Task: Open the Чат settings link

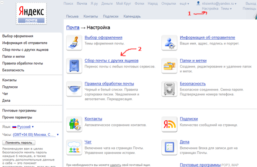Action: point(88,142)
